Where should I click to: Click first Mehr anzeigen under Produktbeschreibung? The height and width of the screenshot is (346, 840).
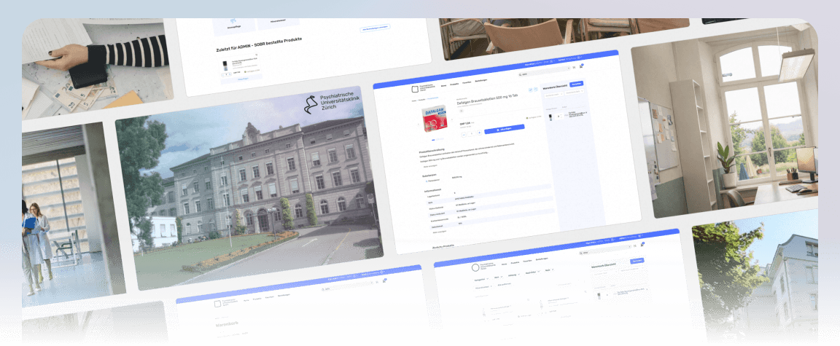[431, 166]
